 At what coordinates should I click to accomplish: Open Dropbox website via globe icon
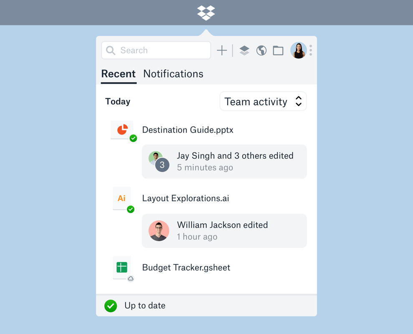click(261, 51)
